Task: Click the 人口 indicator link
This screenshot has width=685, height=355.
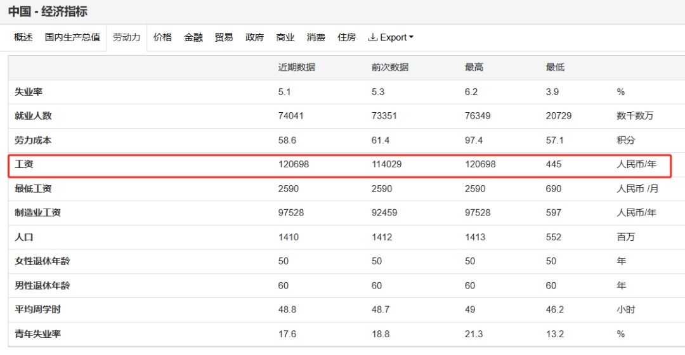Action: click(24, 237)
